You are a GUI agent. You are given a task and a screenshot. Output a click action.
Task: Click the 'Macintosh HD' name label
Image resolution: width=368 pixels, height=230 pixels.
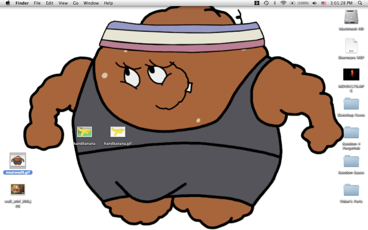coord(351,29)
